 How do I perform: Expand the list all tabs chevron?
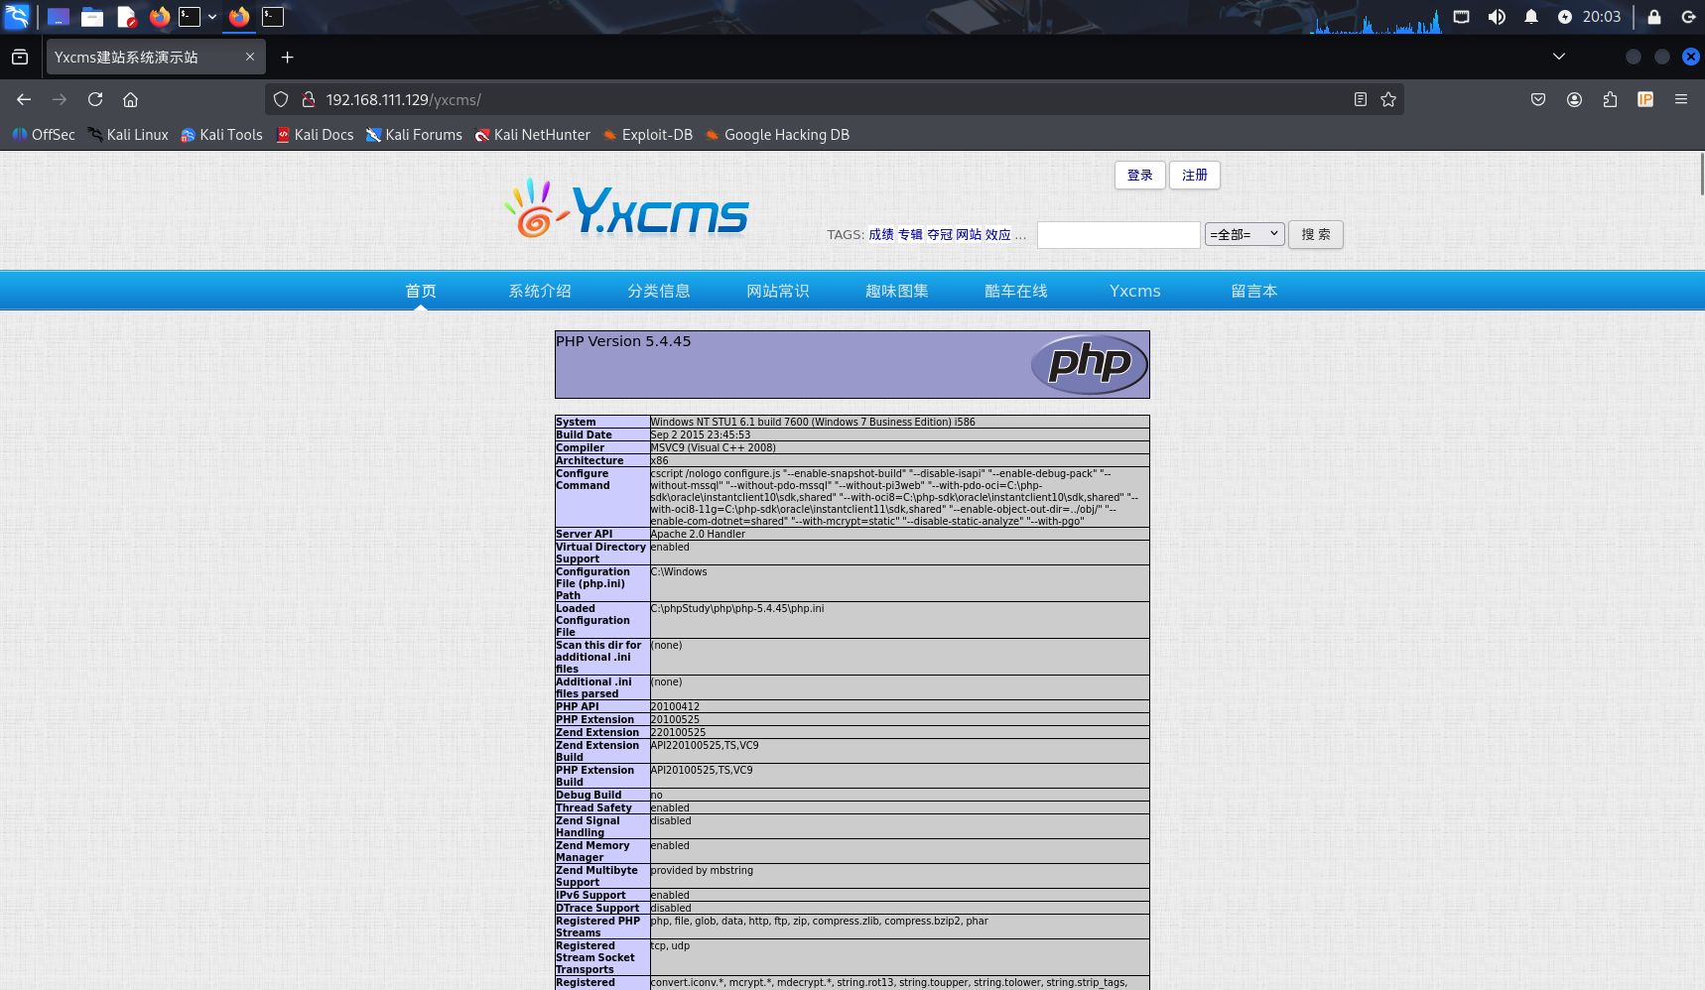(1559, 57)
